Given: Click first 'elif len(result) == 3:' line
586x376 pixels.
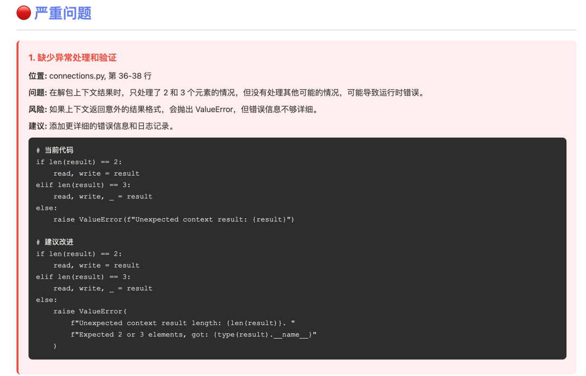Looking at the screenshot, I should (84, 185).
